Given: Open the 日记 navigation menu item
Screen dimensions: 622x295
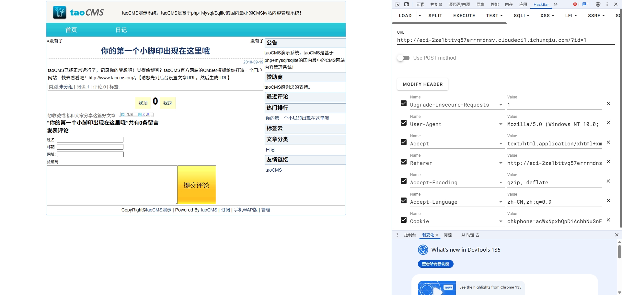Looking at the screenshot, I should coord(121,30).
